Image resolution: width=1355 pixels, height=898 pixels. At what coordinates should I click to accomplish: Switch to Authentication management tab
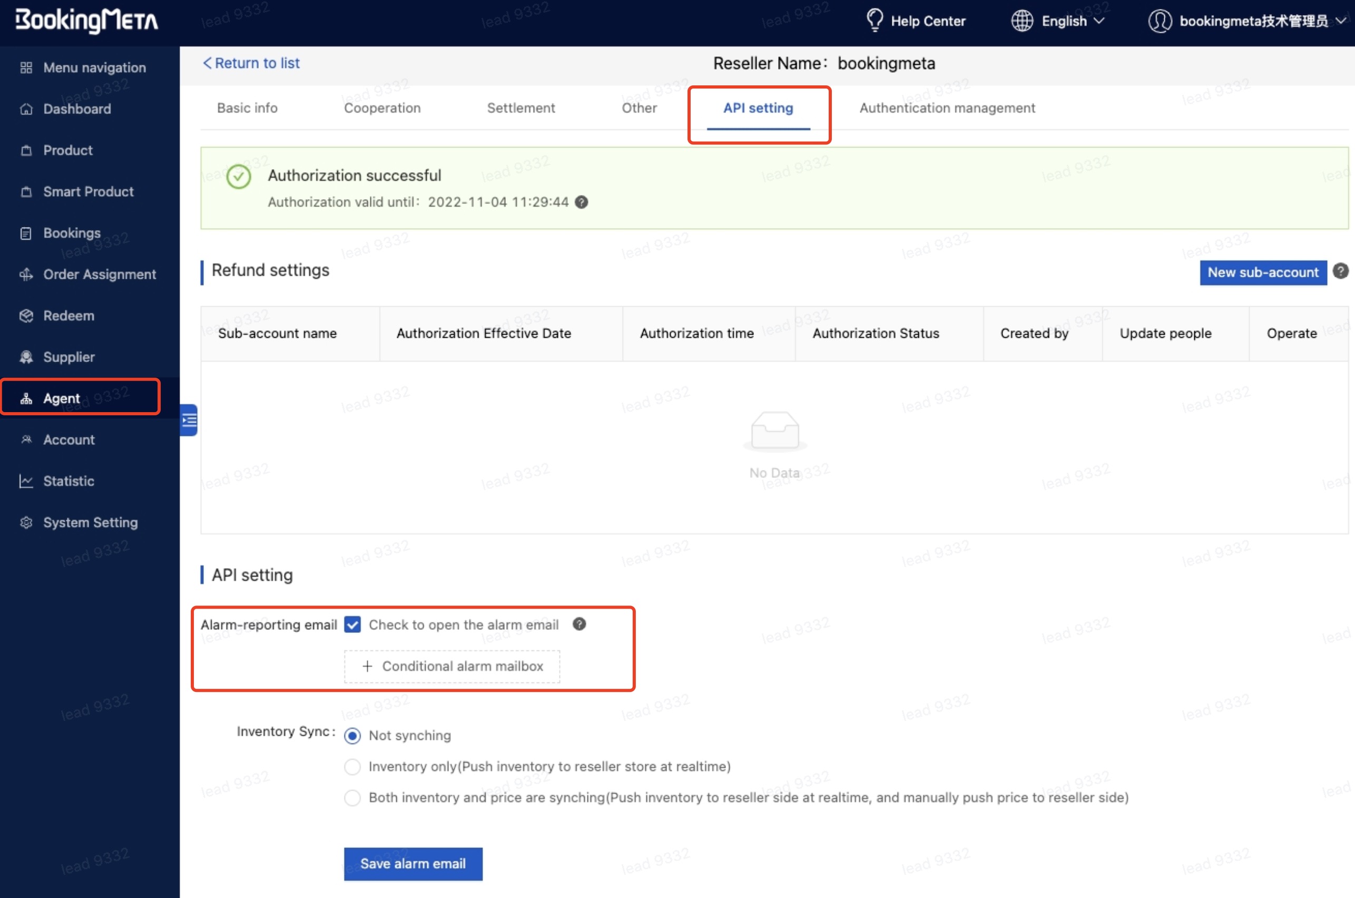tap(947, 108)
